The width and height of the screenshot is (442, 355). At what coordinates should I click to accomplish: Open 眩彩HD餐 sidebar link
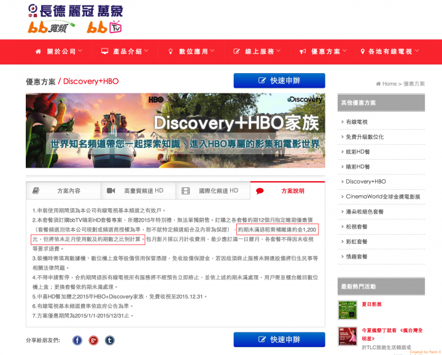[358, 152]
